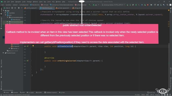The image size is (172, 96).
Task: Collapse the java folder
Action: tap(5, 15)
